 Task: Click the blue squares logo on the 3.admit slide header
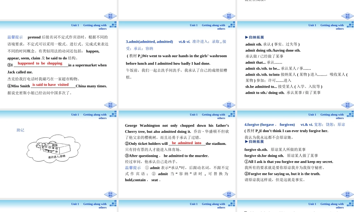coord(232,25)
